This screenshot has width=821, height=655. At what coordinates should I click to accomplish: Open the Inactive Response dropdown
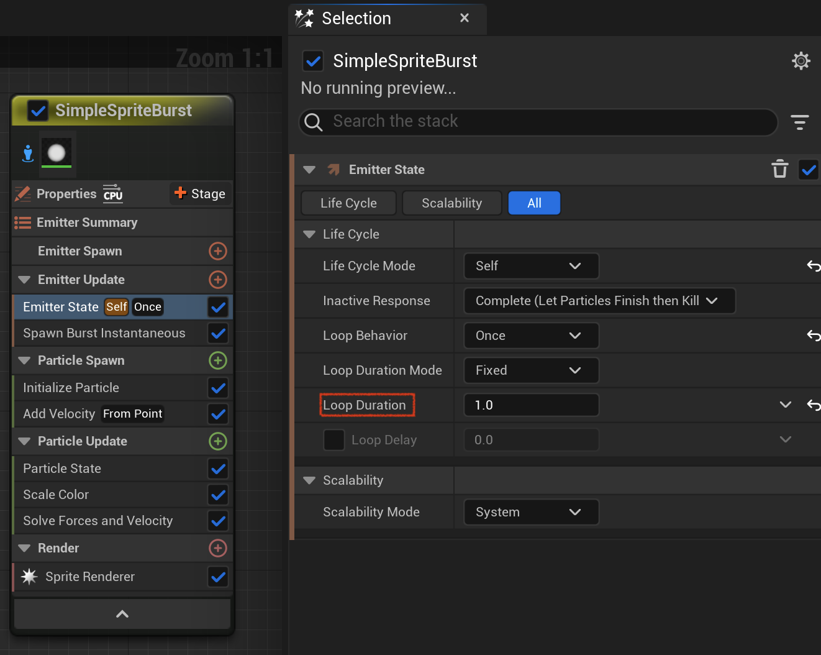[599, 301]
